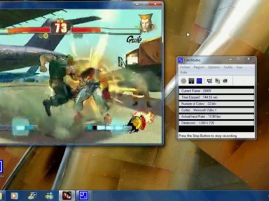The width and height of the screenshot is (269, 201).
Task: Open the Fichier menu in CamStudio
Action: (185, 67)
